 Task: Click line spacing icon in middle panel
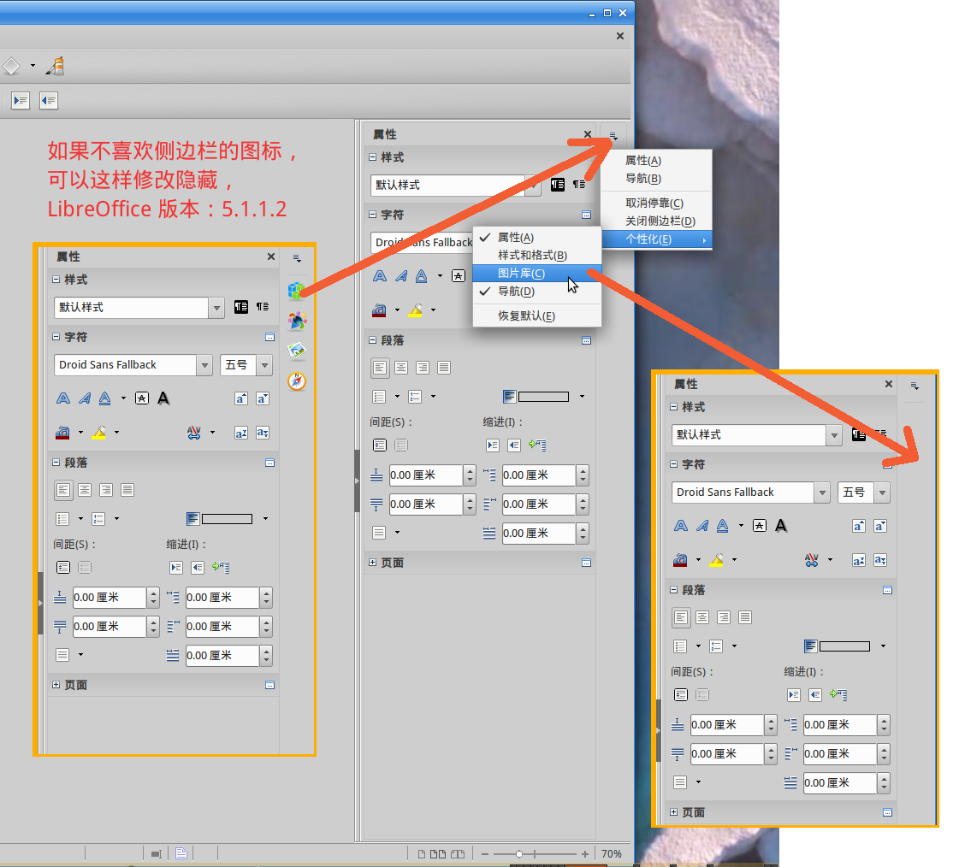[379, 533]
